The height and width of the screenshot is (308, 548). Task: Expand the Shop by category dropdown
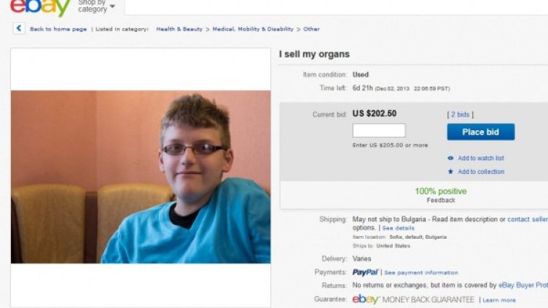point(96,6)
